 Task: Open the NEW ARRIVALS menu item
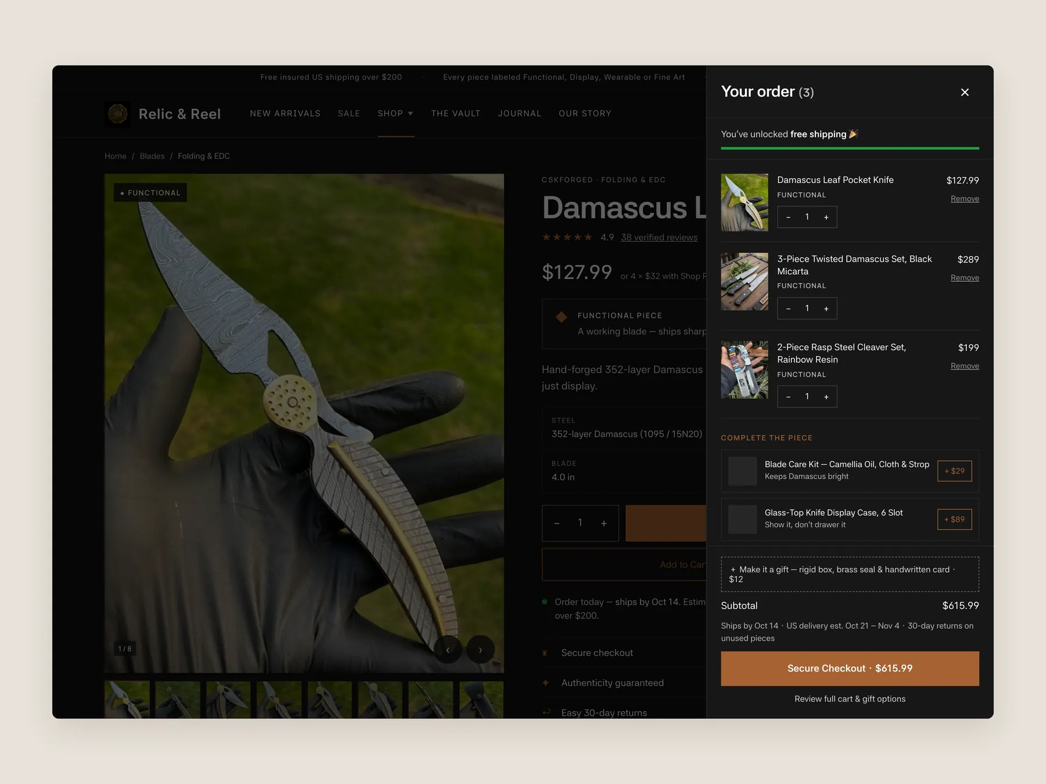tap(285, 113)
